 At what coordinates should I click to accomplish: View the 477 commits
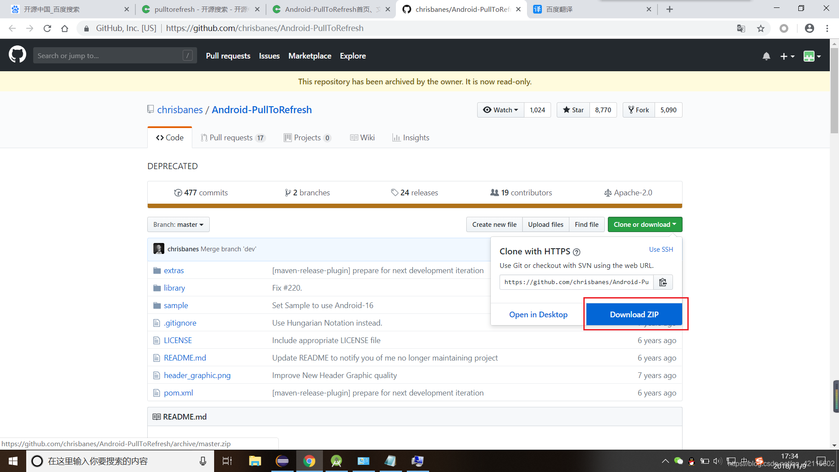pyautogui.click(x=201, y=193)
